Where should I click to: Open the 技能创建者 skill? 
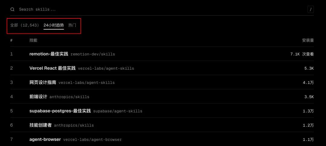(x=40, y=125)
